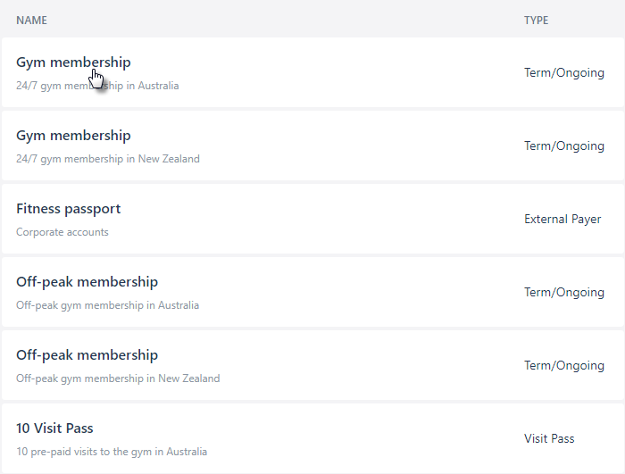Viewport: 625px width, 474px height.
Task: Click '10 pre-paid visits to the gym' description
Action: click(112, 452)
